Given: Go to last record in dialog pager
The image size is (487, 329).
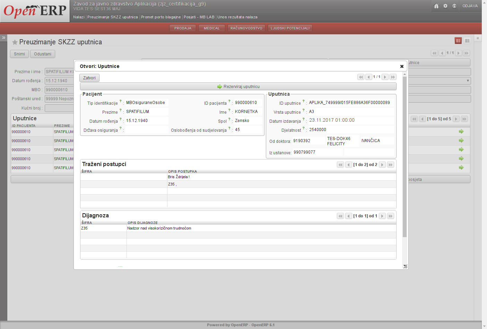Looking at the screenshot, I should click(393, 77).
